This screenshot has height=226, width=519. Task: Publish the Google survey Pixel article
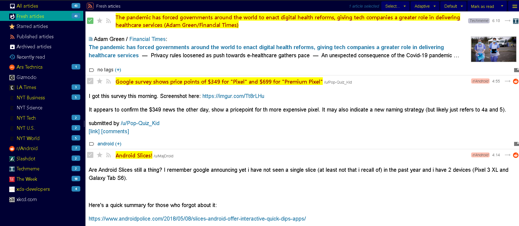108,81
